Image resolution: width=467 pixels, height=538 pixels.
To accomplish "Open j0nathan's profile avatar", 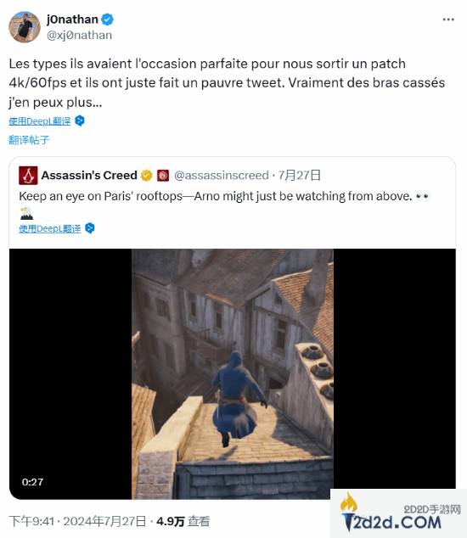I will (25, 27).
